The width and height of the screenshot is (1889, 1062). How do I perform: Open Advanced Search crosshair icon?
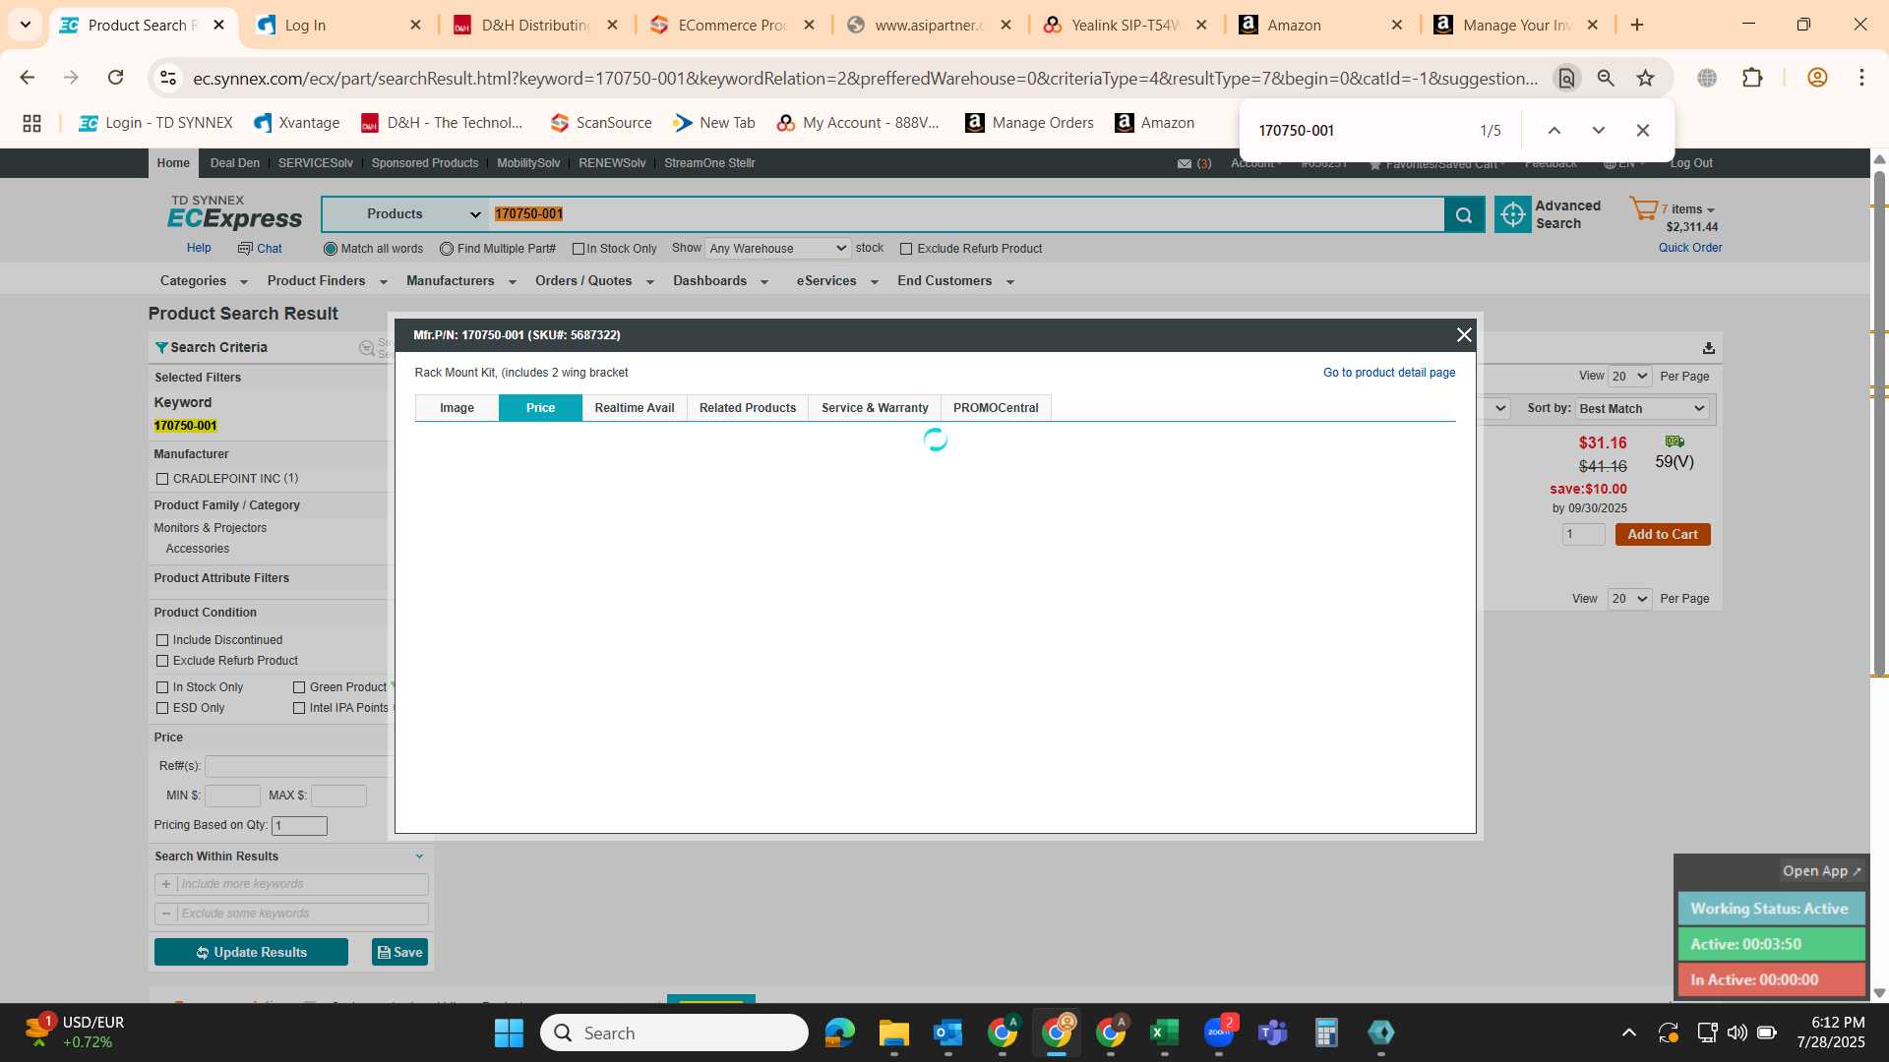[1512, 214]
